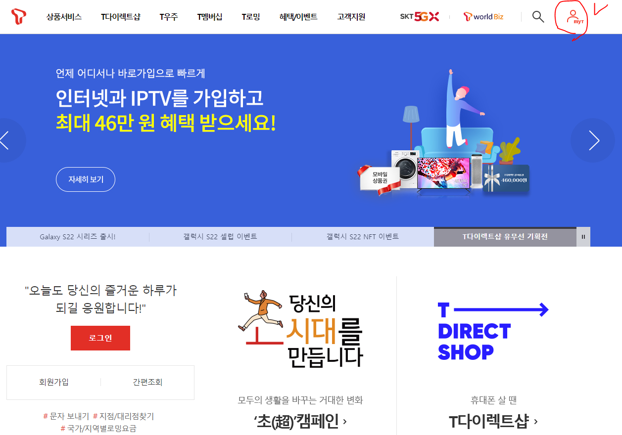Go to the next banner slide
Screen dimensions: 622x435
594,140
